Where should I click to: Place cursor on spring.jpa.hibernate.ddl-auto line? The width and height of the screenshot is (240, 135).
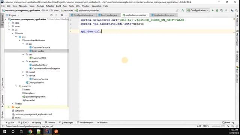point(112,24)
